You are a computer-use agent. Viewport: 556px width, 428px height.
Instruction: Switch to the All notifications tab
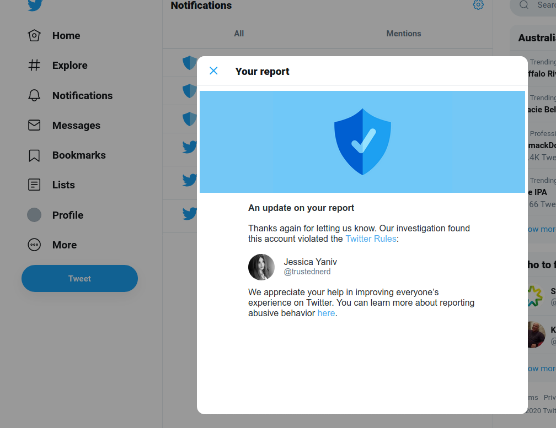239,34
